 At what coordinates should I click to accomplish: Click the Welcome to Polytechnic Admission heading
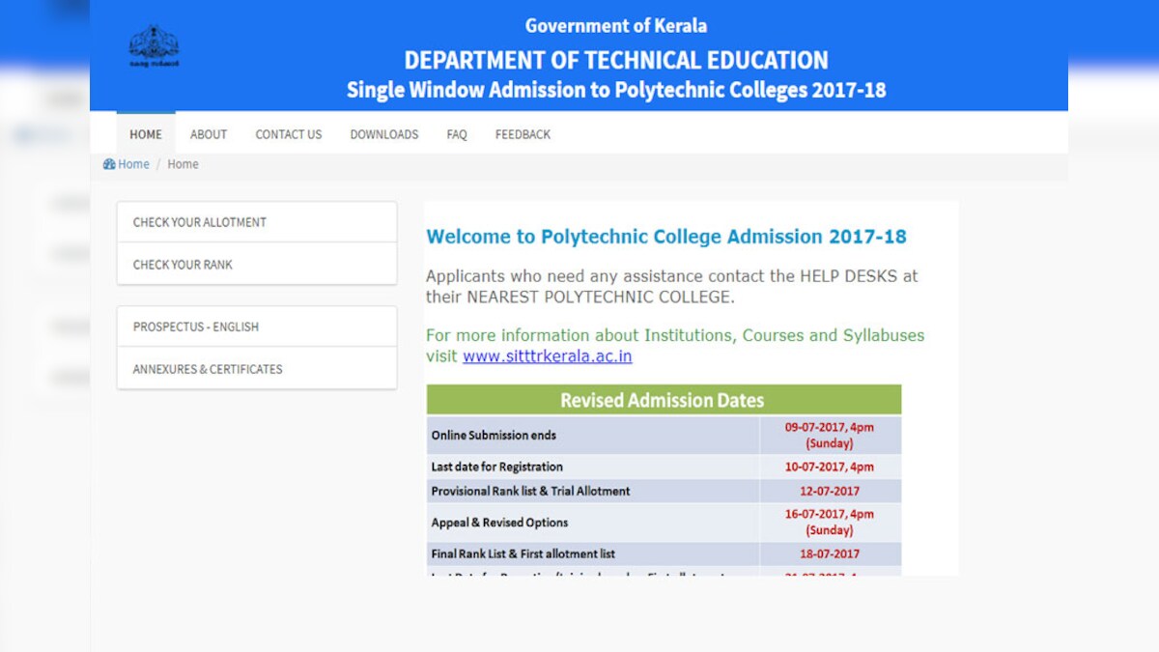tap(666, 236)
